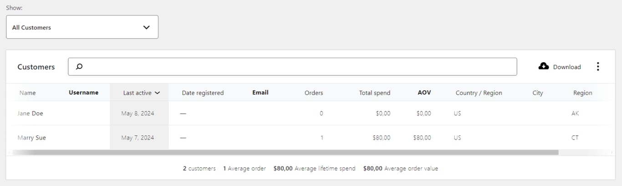This screenshot has height=186, width=622.
Task: Click the search magnifier icon
Action: point(79,67)
